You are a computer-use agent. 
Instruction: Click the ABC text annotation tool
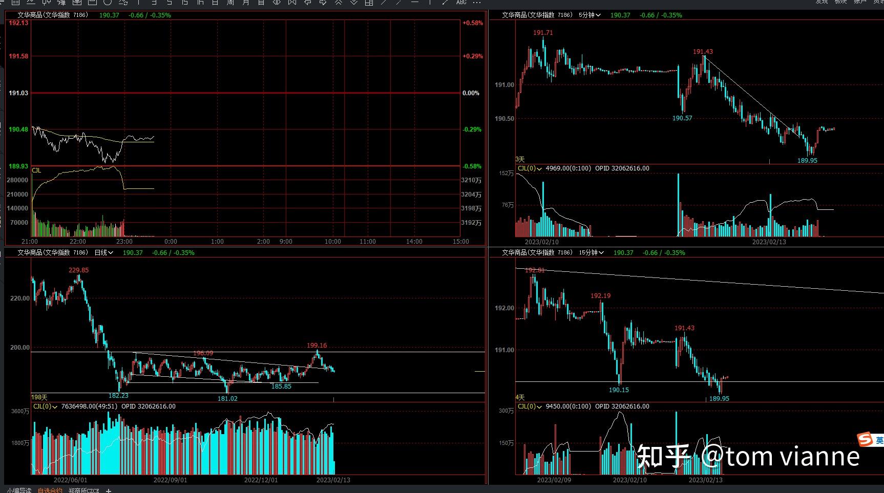pyautogui.click(x=461, y=2)
